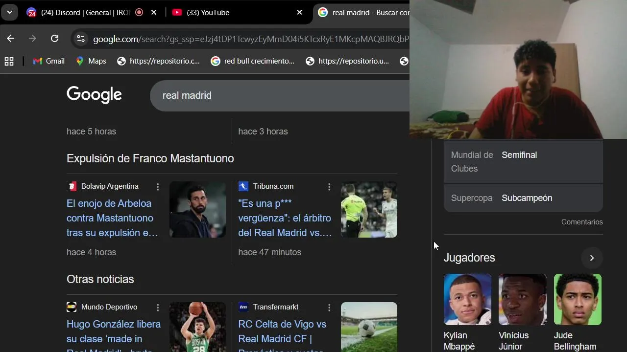This screenshot has width=627, height=352.
Task: Expand Jugadores with the arrow button
Action: (592, 258)
